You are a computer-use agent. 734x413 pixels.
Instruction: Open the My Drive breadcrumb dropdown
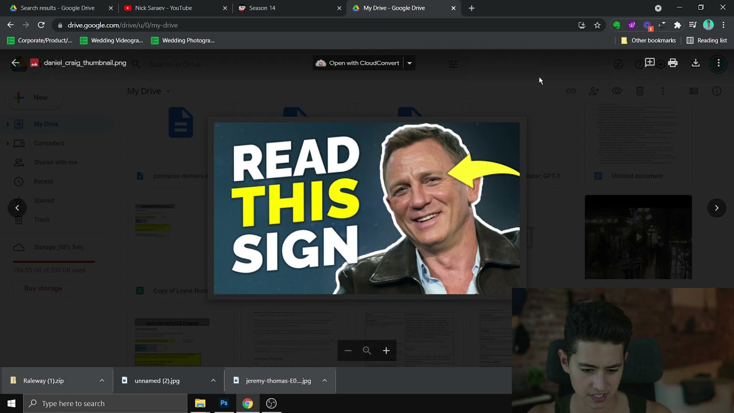pyautogui.click(x=167, y=91)
